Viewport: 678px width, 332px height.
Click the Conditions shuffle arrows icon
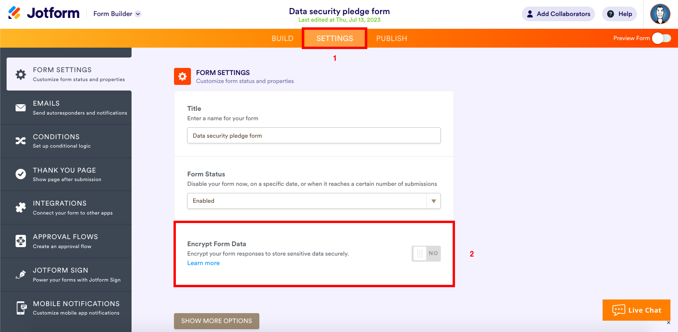point(21,141)
